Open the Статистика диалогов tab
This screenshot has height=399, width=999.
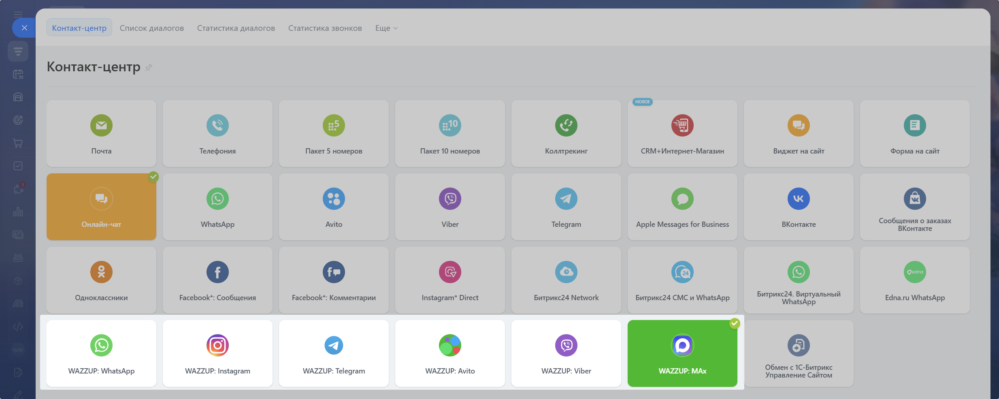point(236,28)
